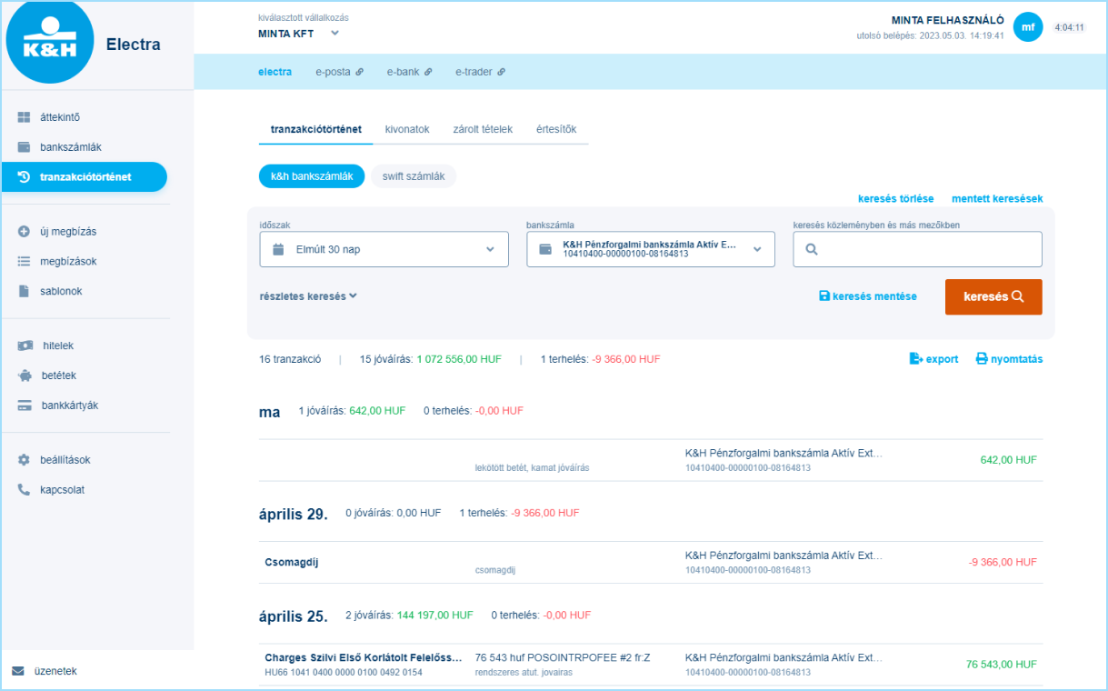Click the áttekintő dashboard grid icon

[x=25, y=117]
